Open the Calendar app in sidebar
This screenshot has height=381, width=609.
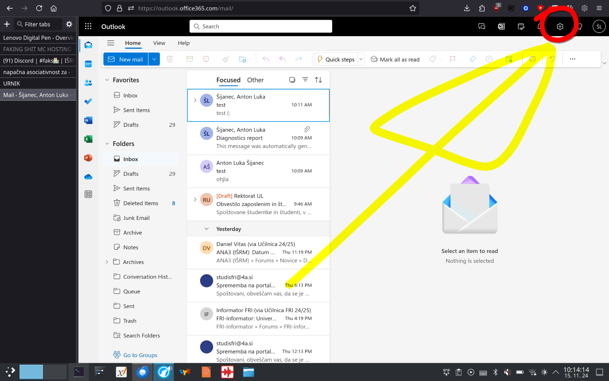[88, 64]
